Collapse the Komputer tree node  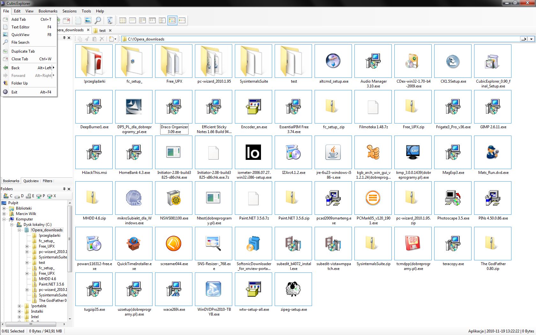pyautogui.click(x=4, y=219)
